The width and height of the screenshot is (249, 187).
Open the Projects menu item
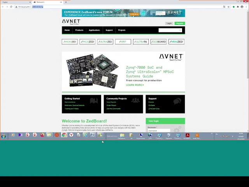(x=122, y=30)
